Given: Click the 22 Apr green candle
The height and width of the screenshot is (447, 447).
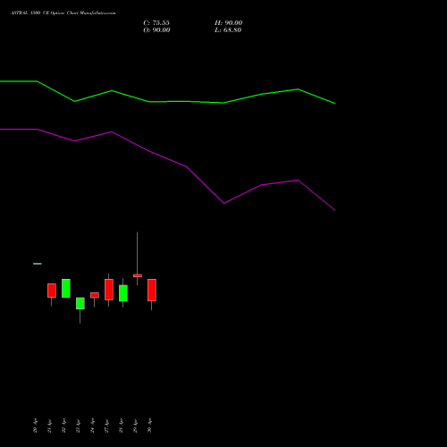Looking at the screenshot, I should 66,288.
